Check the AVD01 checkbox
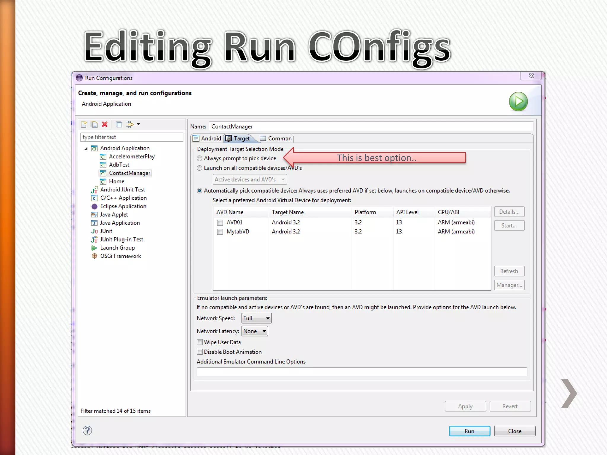The width and height of the screenshot is (607, 455). (220, 222)
